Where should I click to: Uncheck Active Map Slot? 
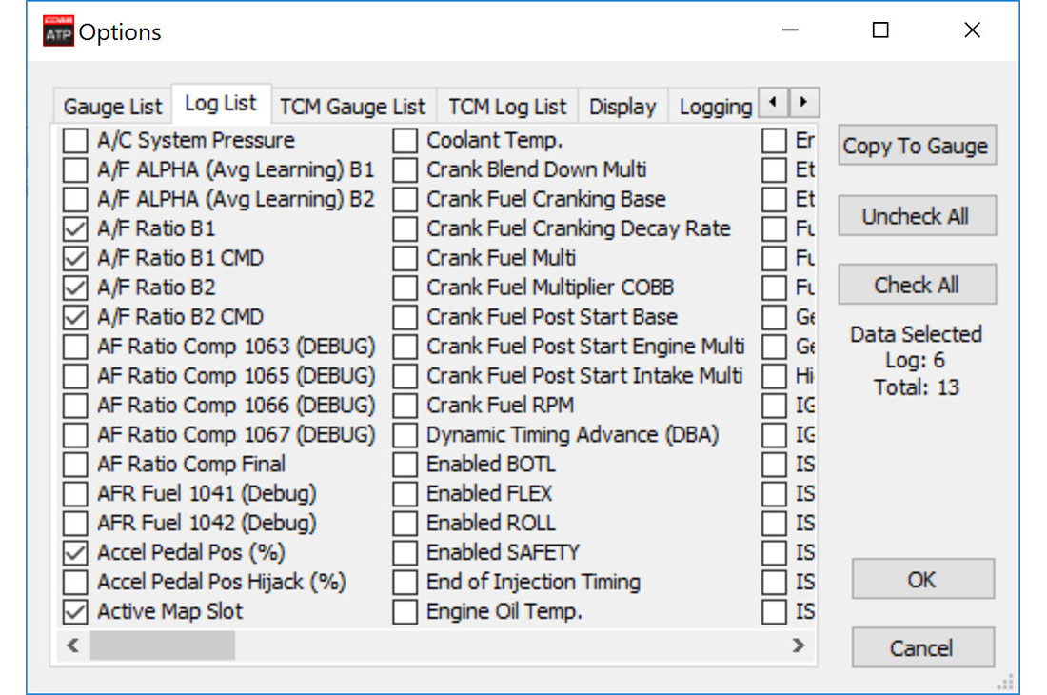75,611
